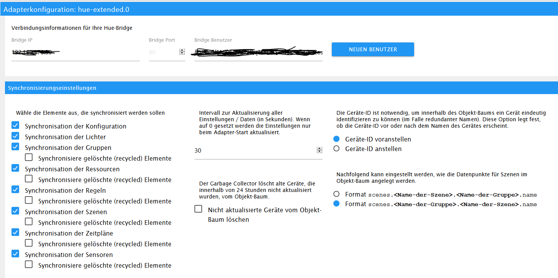The height and width of the screenshot is (278, 558).
Task: Enable recycled elements sync for Regeln
Action: [x=29, y=200]
